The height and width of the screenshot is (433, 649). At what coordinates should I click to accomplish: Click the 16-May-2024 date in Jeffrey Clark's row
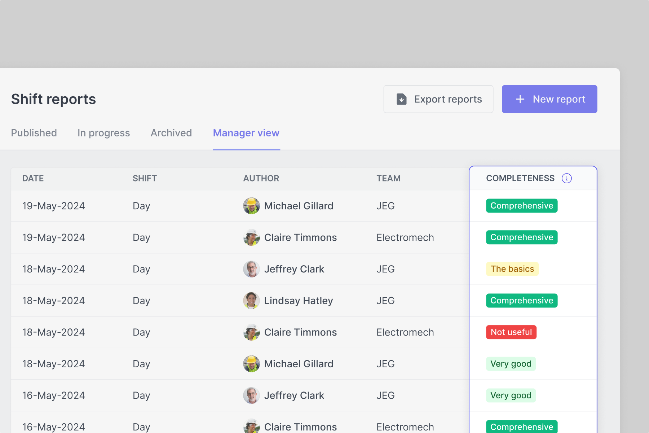(x=53, y=395)
